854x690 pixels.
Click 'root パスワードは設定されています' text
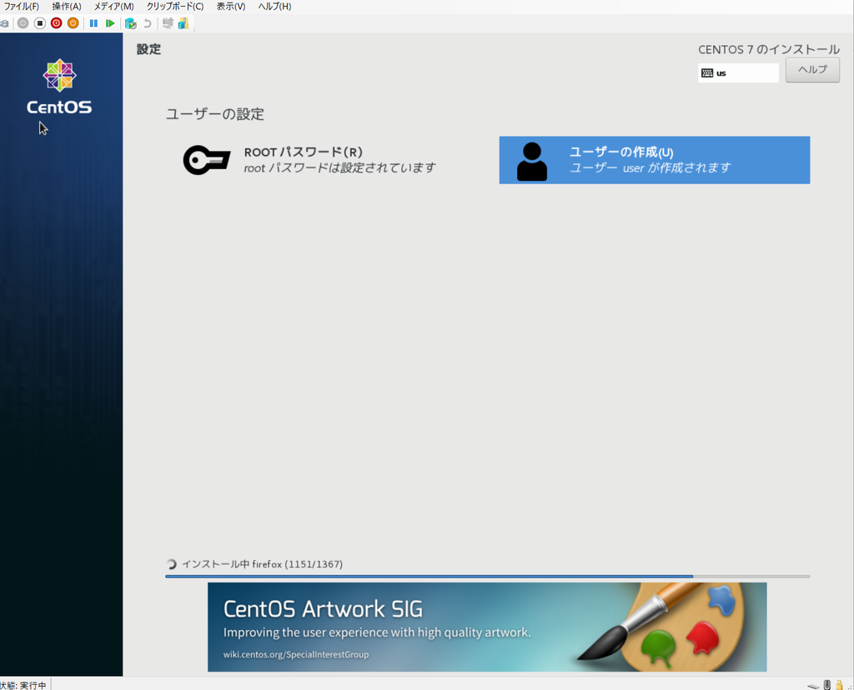click(340, 167)
